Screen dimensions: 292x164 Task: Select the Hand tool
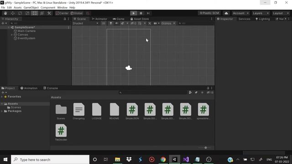5,13
